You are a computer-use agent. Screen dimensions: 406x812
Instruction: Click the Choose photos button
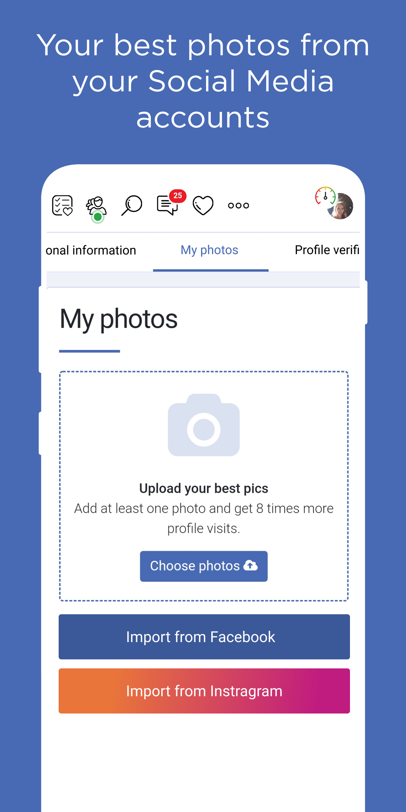pos(204,567)
